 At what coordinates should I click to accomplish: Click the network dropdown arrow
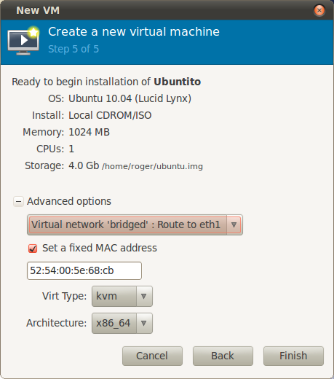click(x=234, y=224)
